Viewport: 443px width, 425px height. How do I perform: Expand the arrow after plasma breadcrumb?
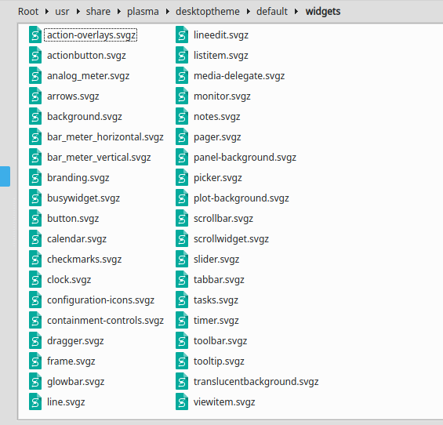pos(168,12)
